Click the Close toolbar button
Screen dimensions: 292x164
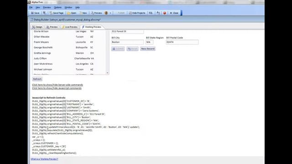(174, 13)
